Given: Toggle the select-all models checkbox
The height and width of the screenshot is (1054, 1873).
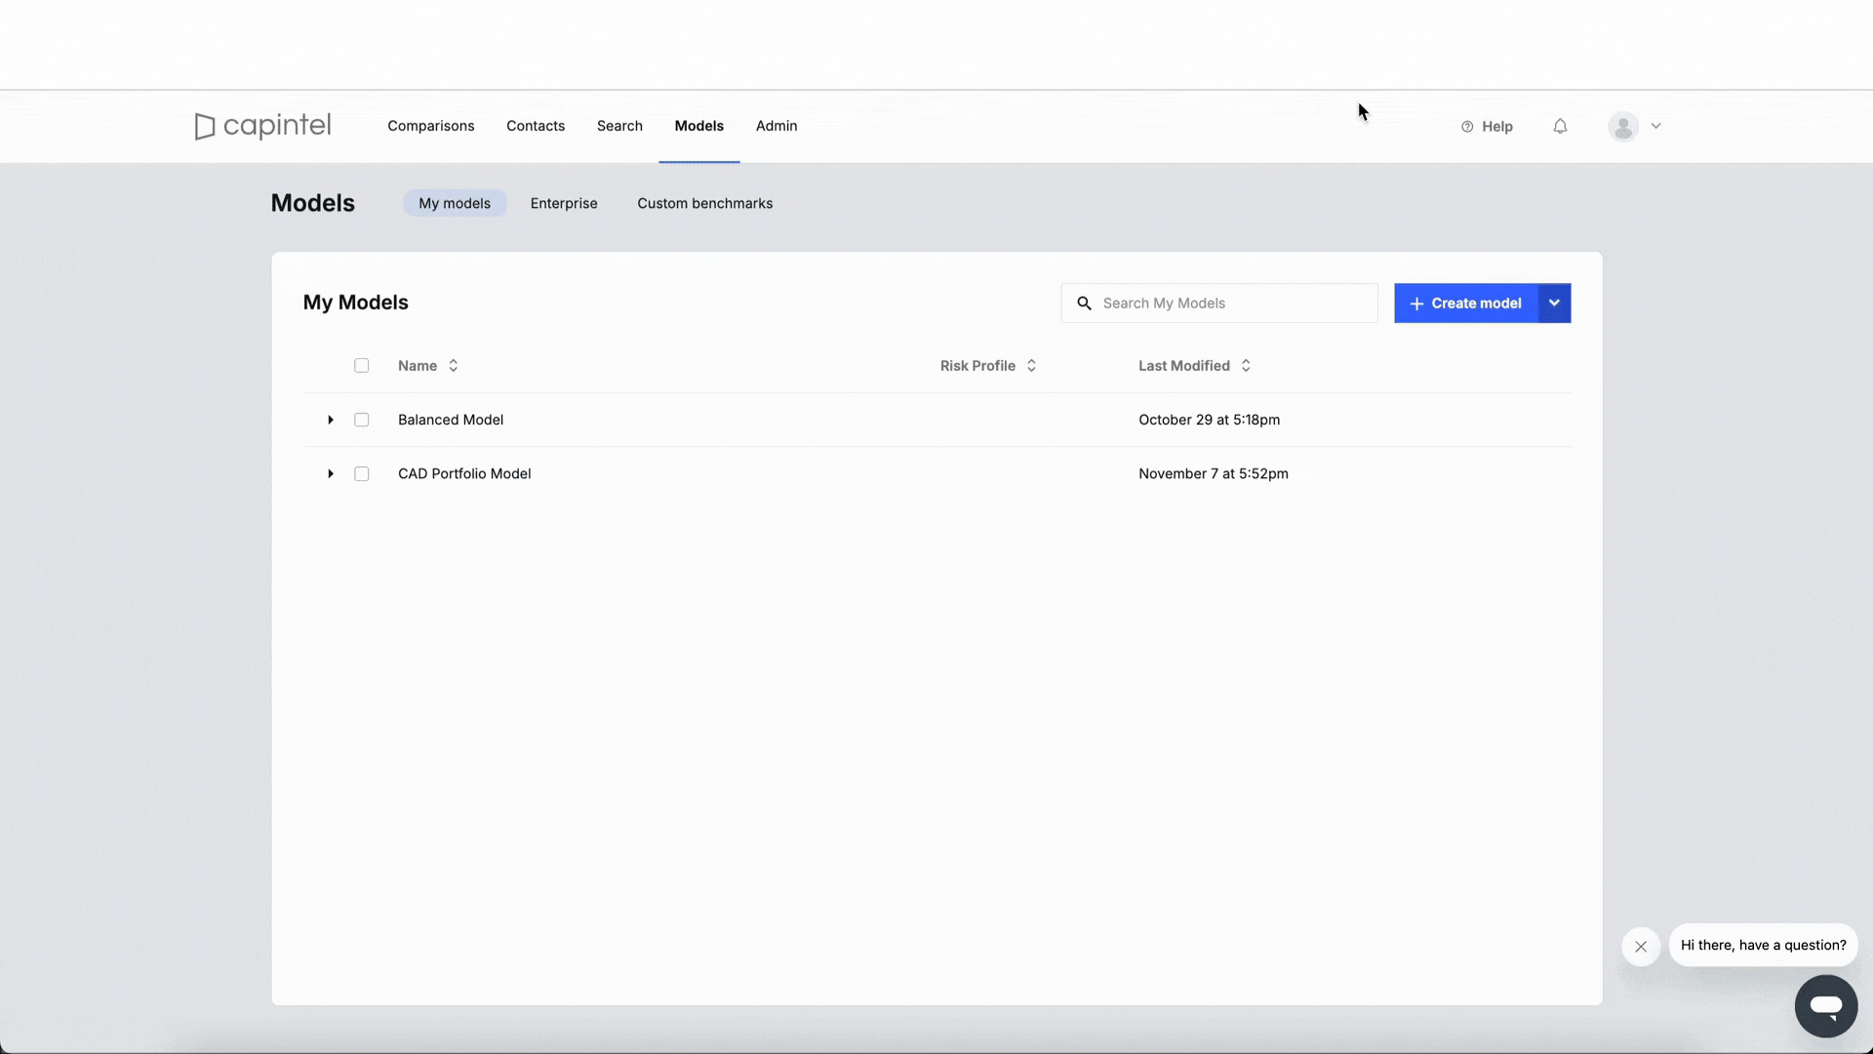Looking at the screenshot, I should [x=361, y=366].
